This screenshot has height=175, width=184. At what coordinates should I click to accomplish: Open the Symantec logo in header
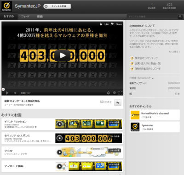pos(6,6)
